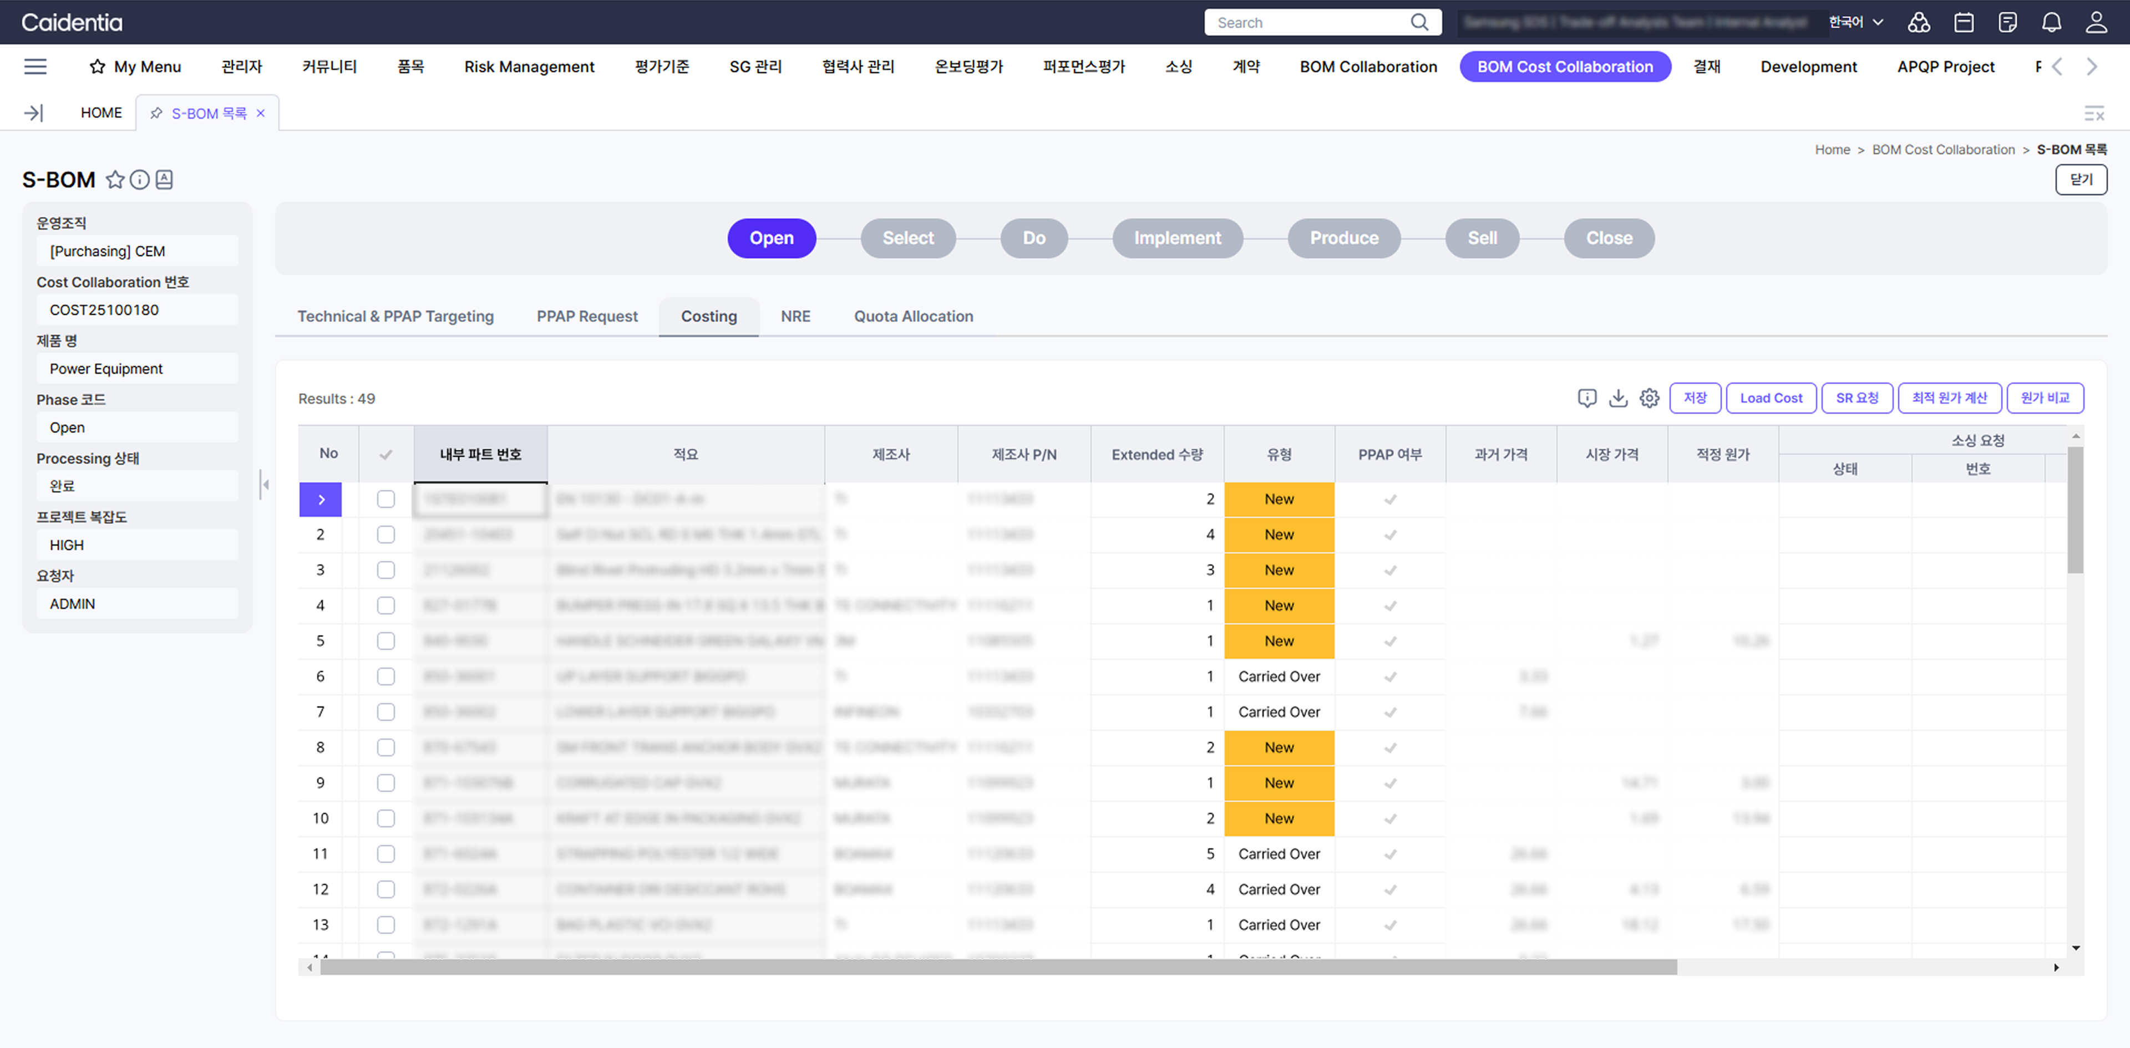The height and width of the screenshot is (1048, 2130).
Task: Favorite S-BOM page with star icon
Action: click(115, 179)
